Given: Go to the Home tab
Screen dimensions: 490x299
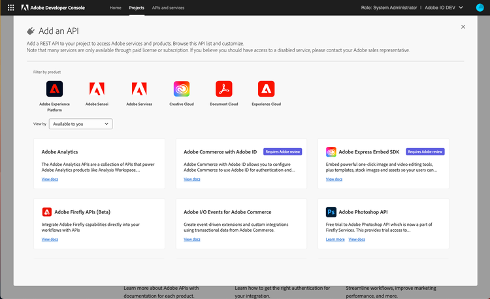Looking at the screenshot, I should click(x=115, y=7).
